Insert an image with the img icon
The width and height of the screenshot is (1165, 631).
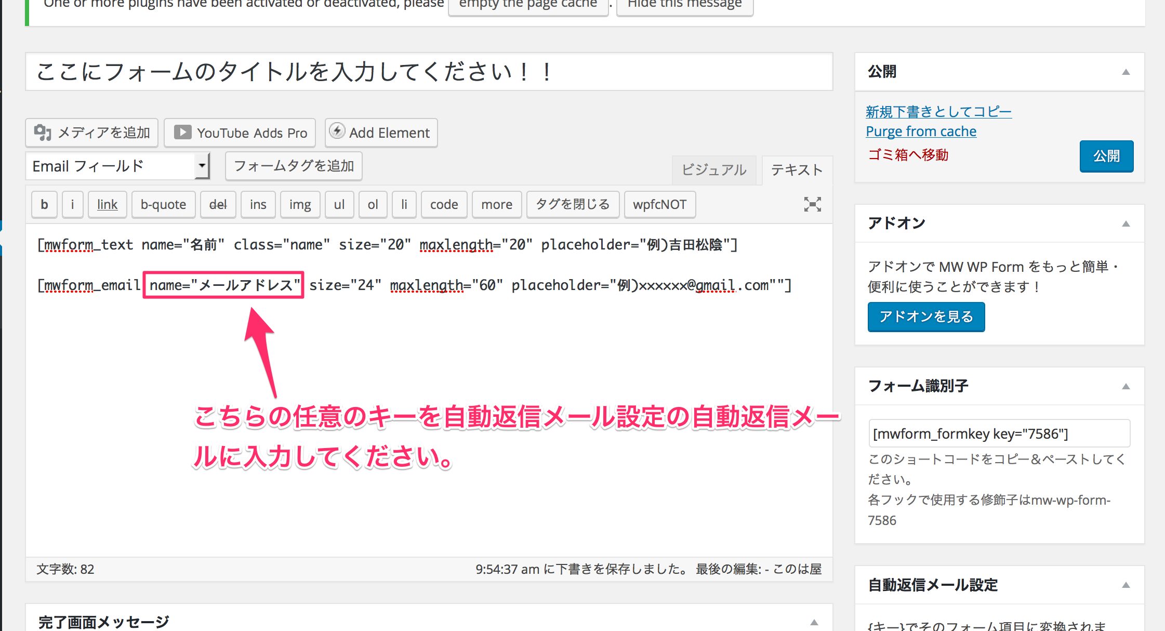click(x=299, y=204)
